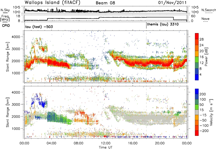Click the "Nave" legend label
Image resolution: width=216 pixels, height=149 pixels.
click(205, 19)
